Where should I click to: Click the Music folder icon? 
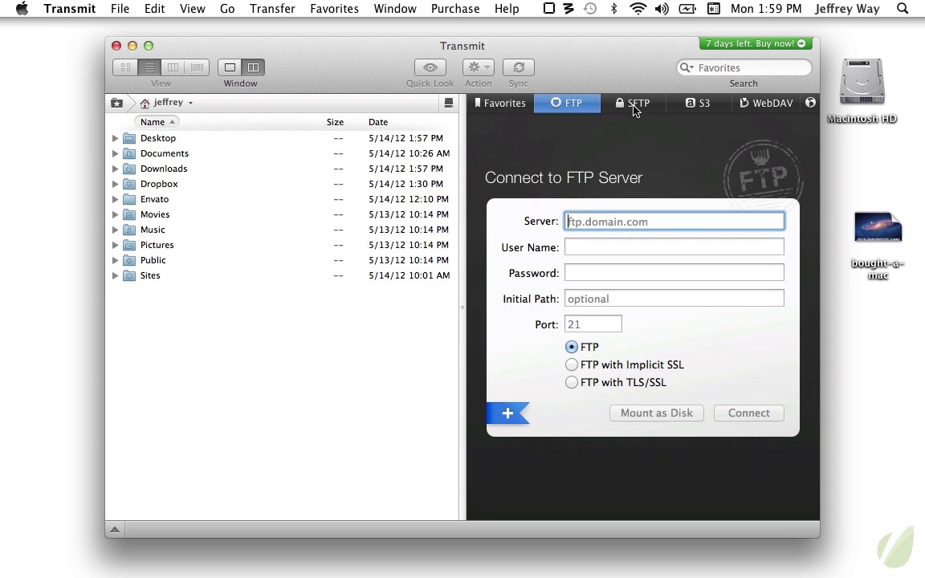(x=129, y=230)
